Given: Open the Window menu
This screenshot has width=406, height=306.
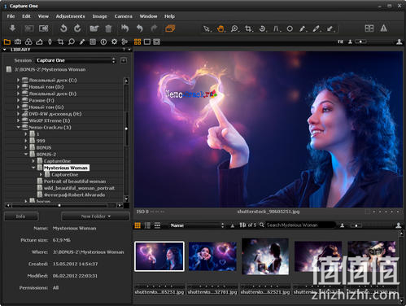Looking at the screenshot, I should (x=148, y=16).
